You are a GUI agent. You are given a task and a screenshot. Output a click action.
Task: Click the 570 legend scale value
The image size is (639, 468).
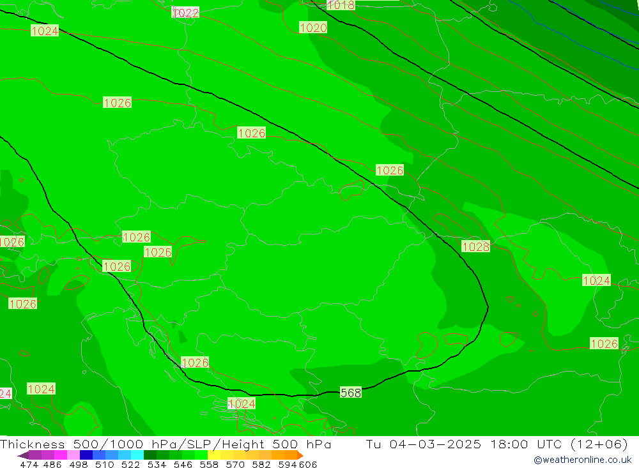[235, 464]
